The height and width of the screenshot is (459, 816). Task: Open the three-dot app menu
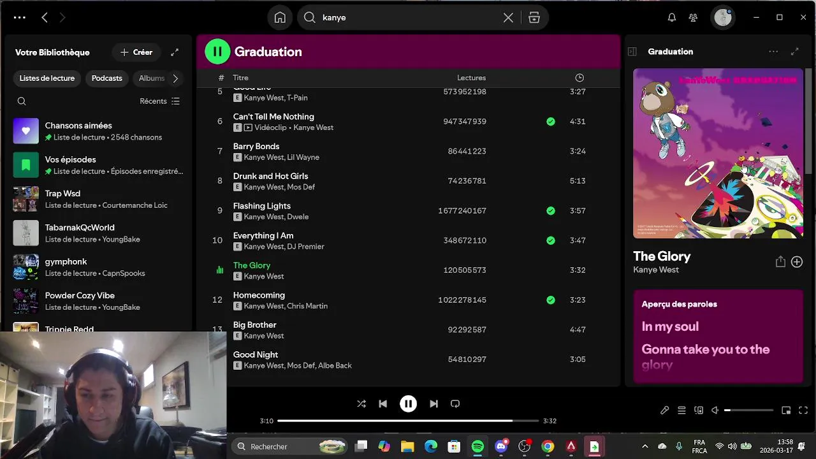pos(19,18)
